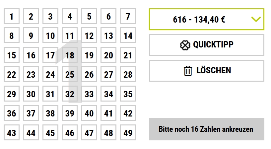Click the QUICKTIPP button
This screenshot has height=149, width=271.
click(x=207, y=45)
